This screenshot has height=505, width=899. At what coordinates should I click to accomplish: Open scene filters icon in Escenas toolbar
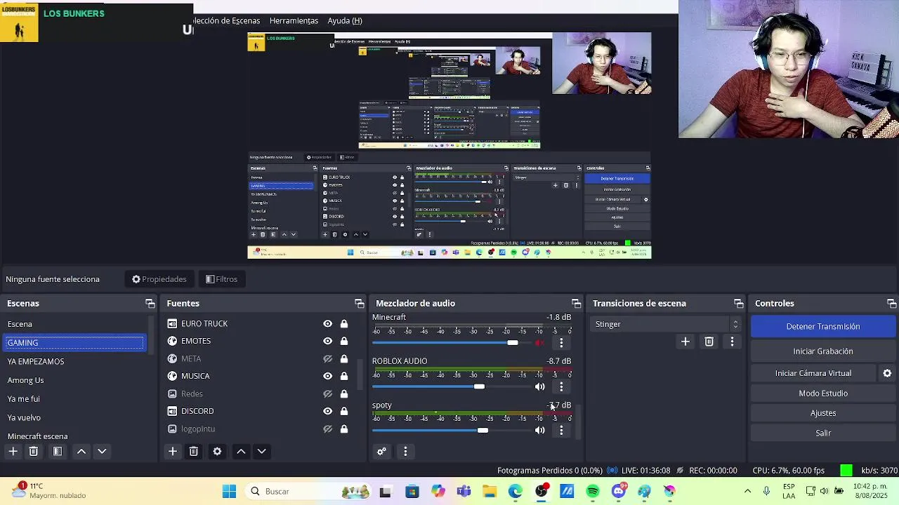tap(58, 452)
